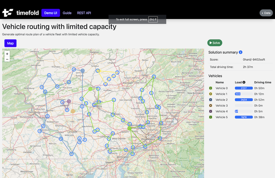Select the Vehicle 0 green marker icon
The image size is (275, 178).
[x=211, y=88]
